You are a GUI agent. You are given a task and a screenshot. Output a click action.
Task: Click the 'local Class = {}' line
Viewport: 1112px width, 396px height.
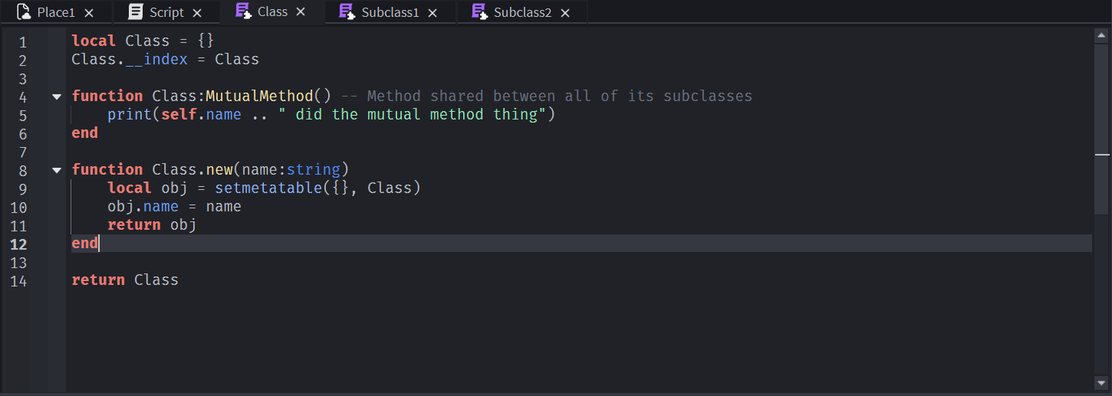pyautogui.click(x=143, y=41)
